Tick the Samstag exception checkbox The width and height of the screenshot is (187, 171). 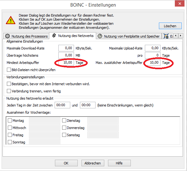click(x=64, y=135)
